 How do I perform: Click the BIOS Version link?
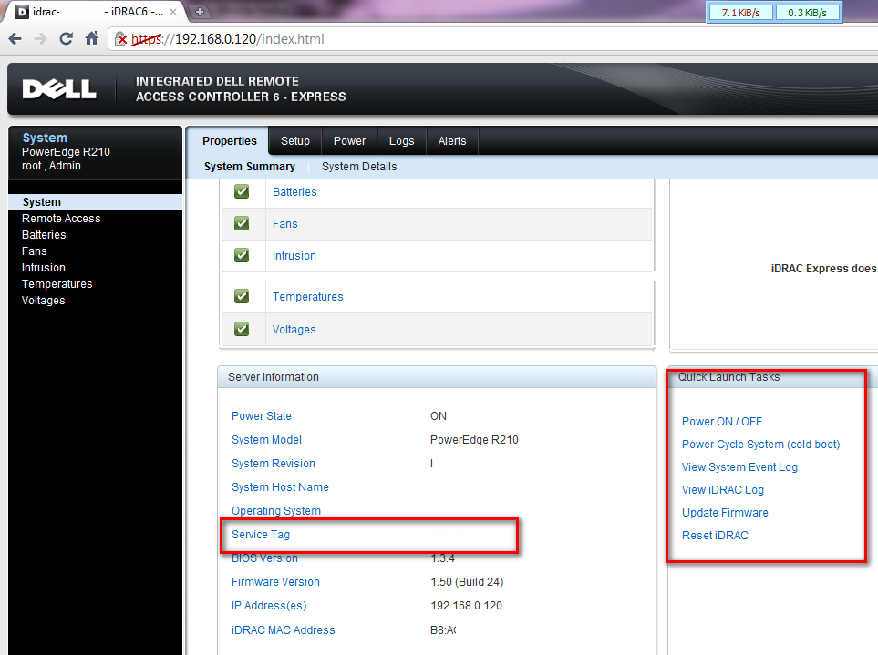pos(264,558)
